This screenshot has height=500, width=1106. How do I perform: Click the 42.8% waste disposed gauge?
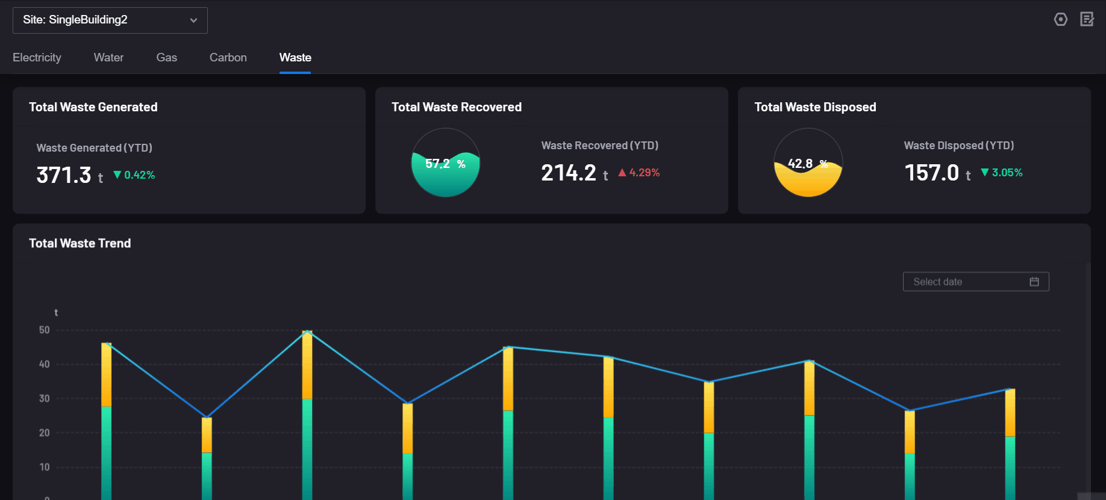pos(808,162)
